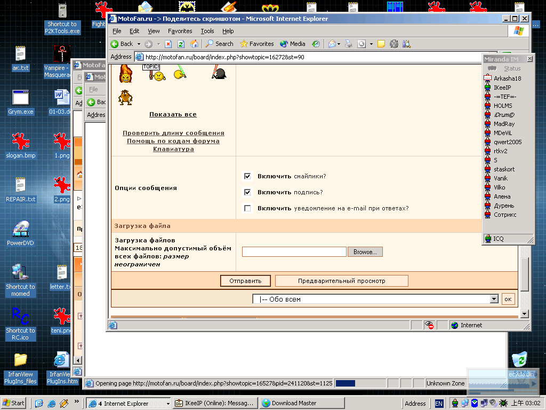Select the Grym.exe desktop icon
This screenshot has width=546, height=410.
pos(21,102)
